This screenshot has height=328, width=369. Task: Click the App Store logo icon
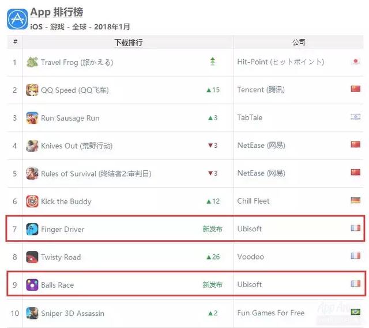[x=17, y=19]
